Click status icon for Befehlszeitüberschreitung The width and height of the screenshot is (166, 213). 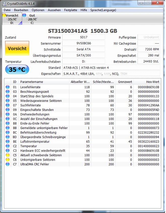(8, 132)
